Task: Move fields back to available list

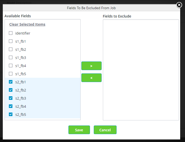Action: pyautogui.click(x=91, y=78)
